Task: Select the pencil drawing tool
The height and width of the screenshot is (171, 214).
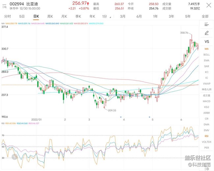Action: [x=206, y=33]
